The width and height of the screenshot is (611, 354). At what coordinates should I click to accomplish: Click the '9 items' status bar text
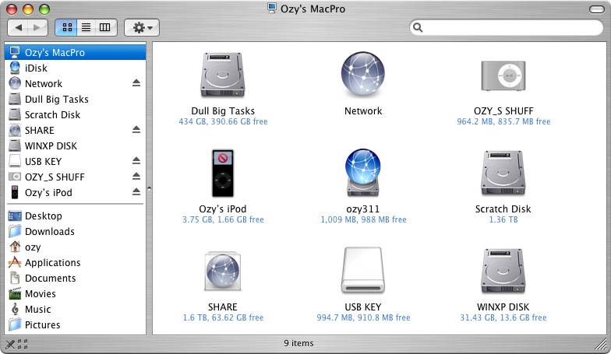point(298,343)
